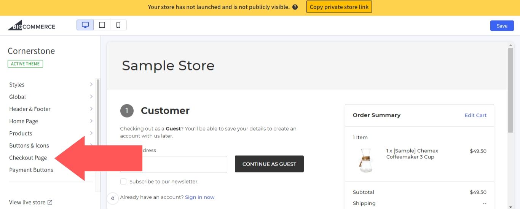Viewport: 520px width, 209px height.
Task: Select desktop preview icon
Action: pos(85,25)
